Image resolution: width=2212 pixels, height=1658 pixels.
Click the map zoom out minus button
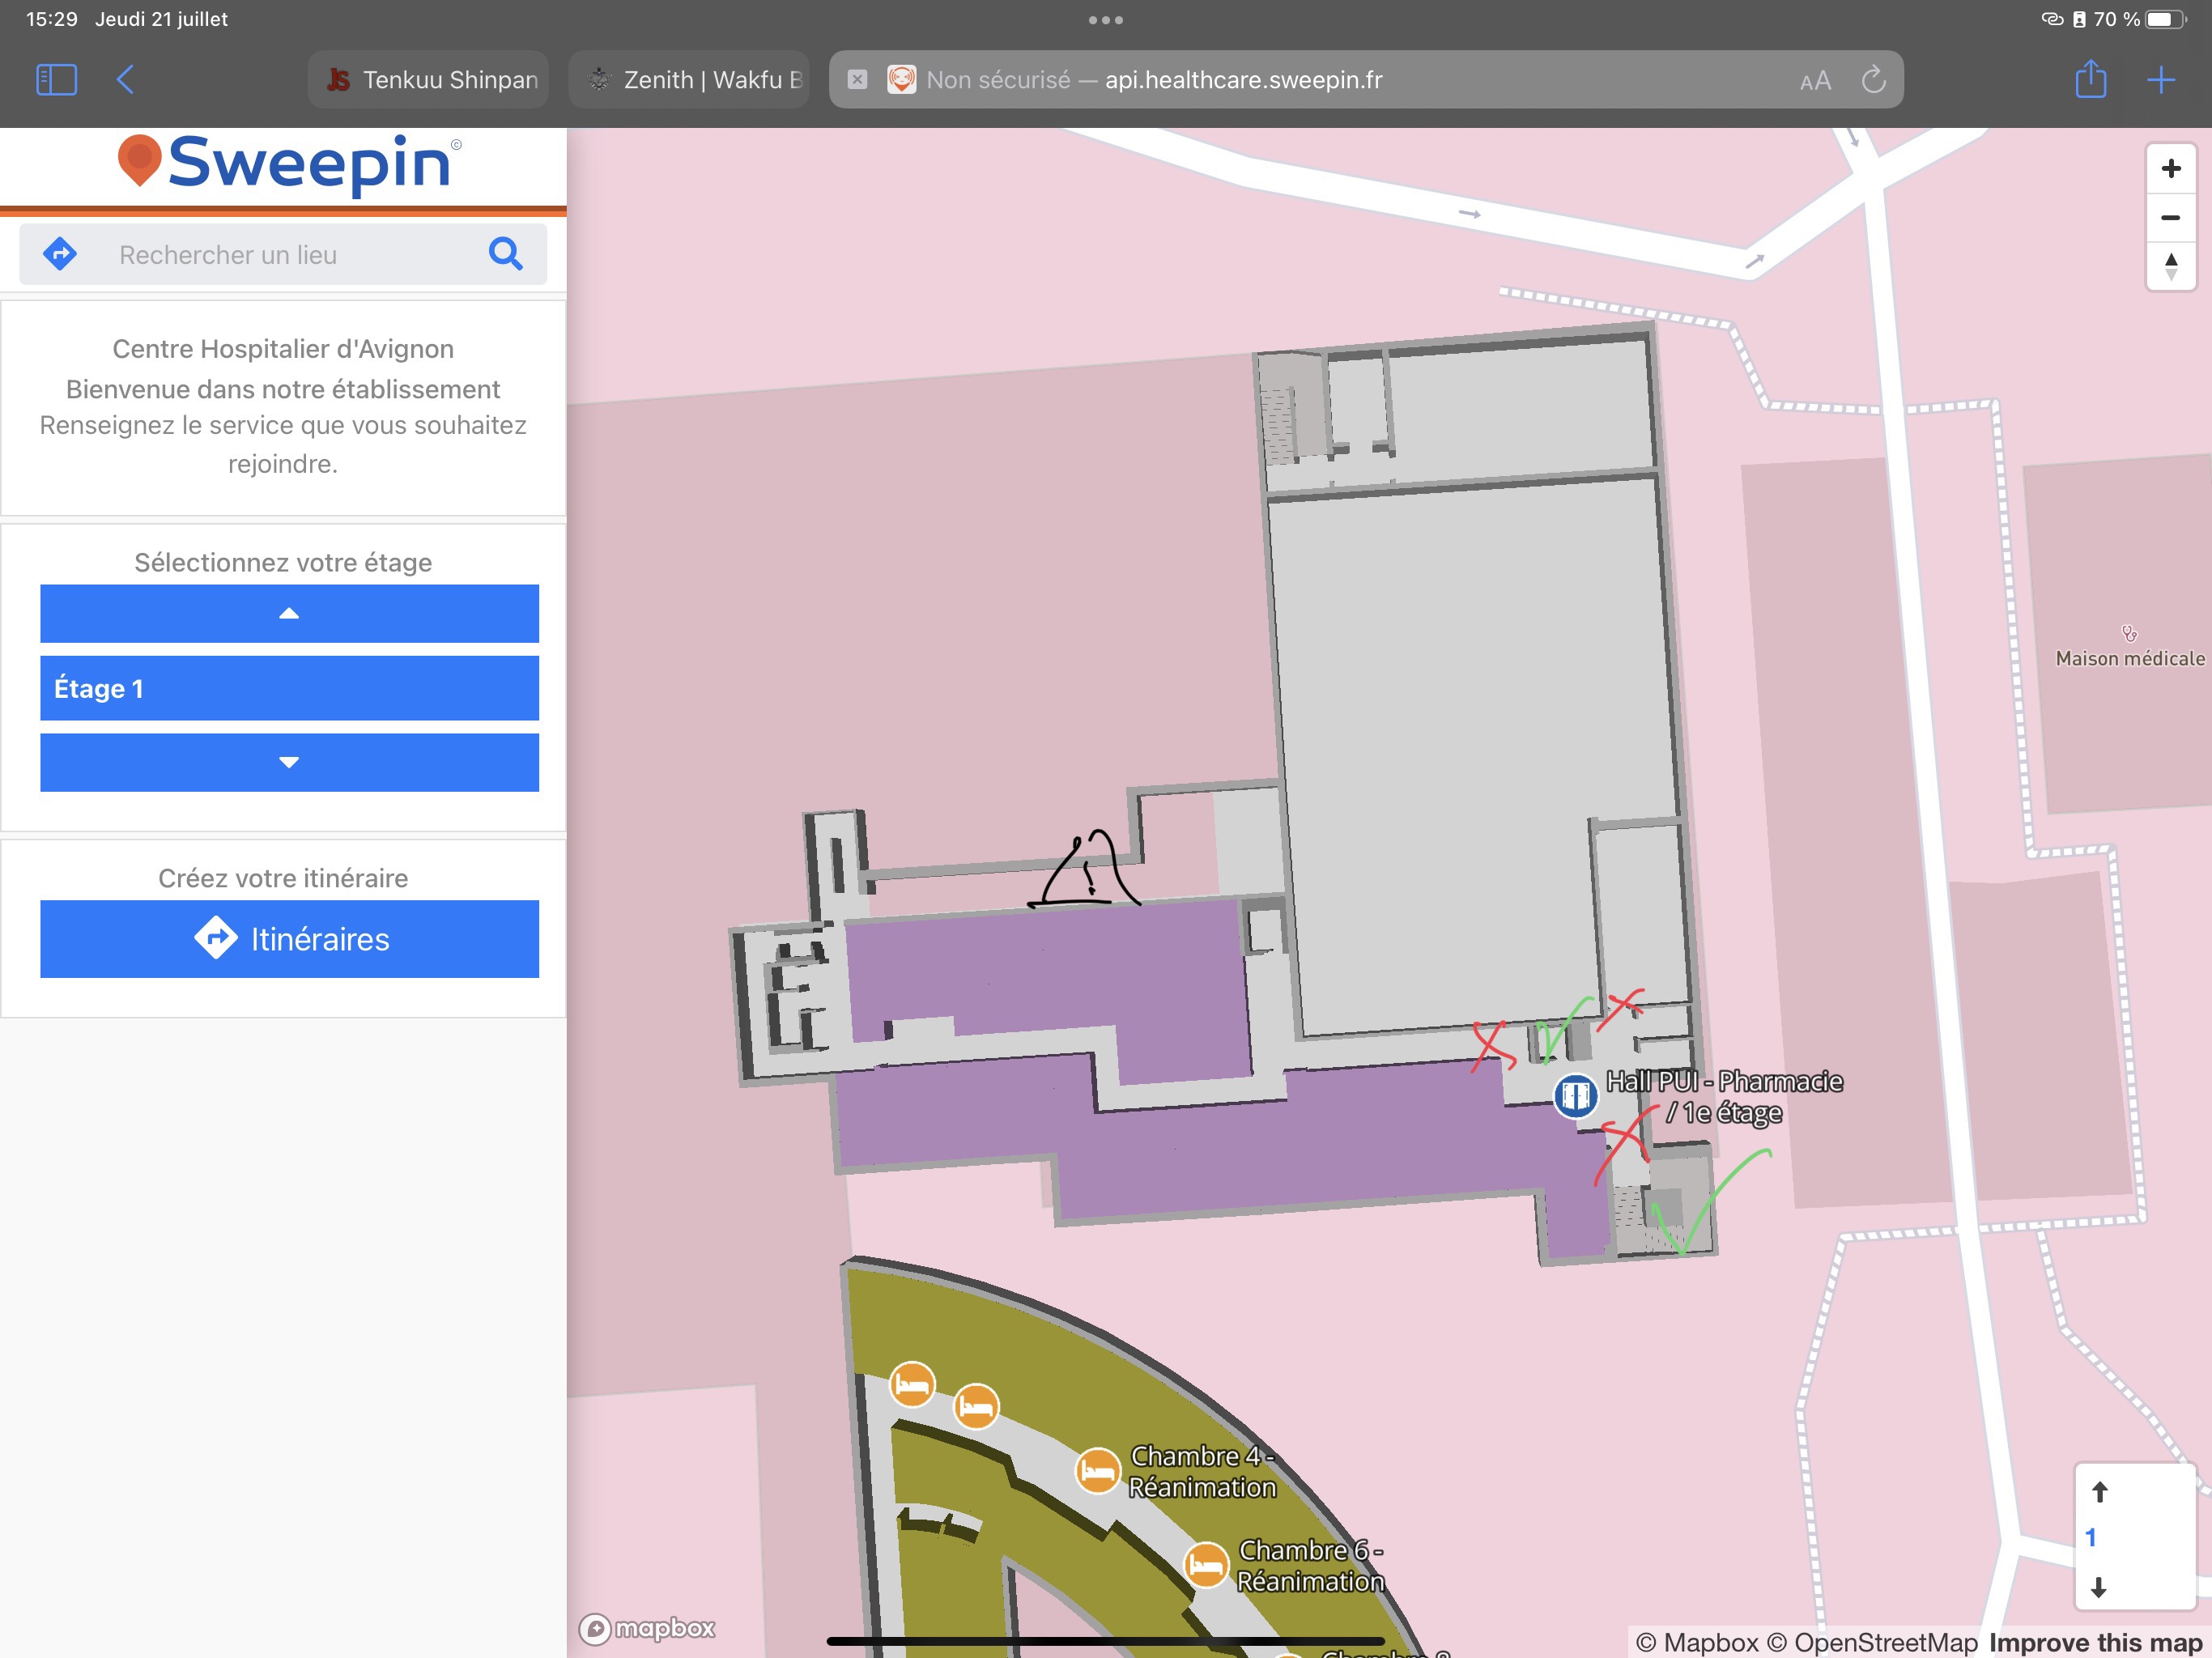point(2170,218)
